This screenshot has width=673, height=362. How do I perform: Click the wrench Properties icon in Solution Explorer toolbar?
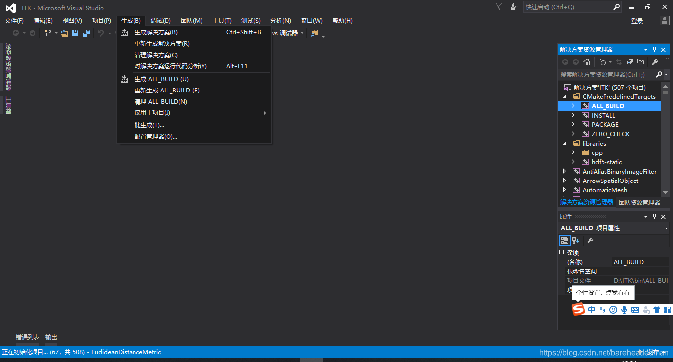tap(655, 62)
